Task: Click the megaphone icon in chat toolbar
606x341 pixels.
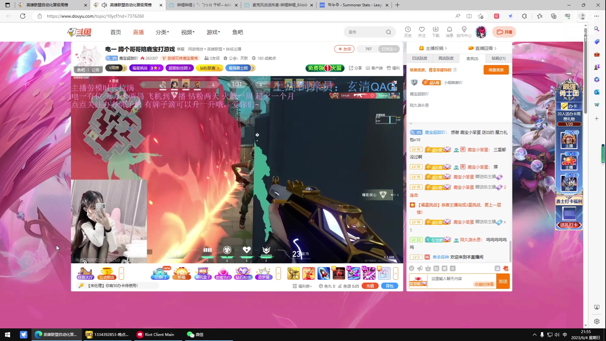Action: (420, 268)
